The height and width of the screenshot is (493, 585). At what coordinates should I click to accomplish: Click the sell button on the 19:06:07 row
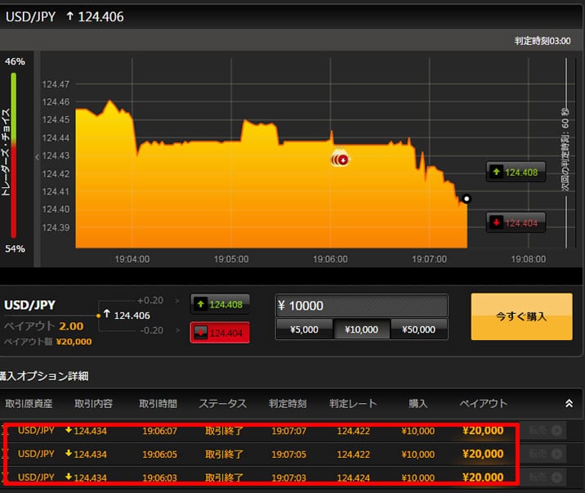(545, 430)
